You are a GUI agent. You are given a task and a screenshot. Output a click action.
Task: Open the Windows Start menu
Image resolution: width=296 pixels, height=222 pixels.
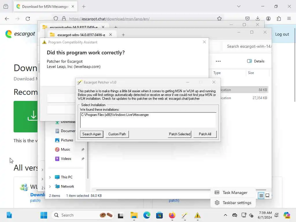pyautogui.click(x=44, y=215)
